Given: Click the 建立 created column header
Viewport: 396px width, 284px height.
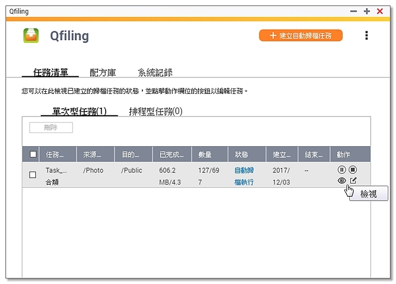Looking at the screenshot, I should [x=282, y=154].
